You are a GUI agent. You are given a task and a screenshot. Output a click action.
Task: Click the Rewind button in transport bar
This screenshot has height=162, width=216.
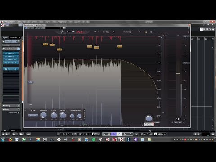104,134
